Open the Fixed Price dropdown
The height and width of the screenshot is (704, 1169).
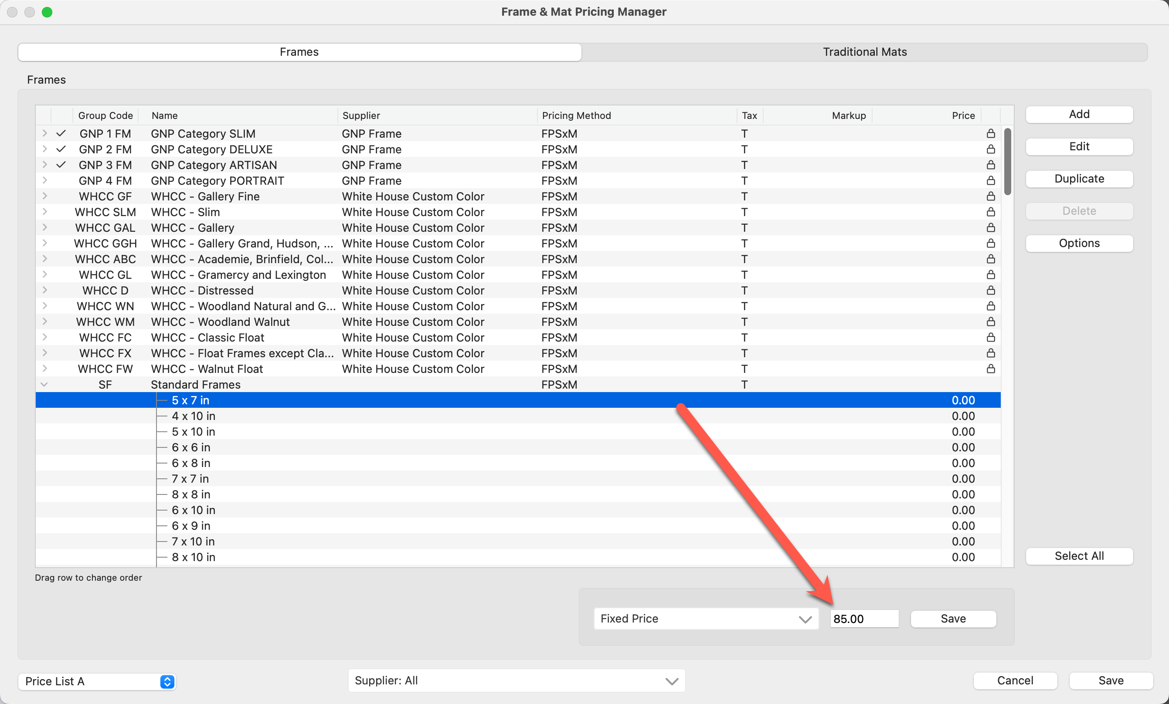[x=706, y=619]
